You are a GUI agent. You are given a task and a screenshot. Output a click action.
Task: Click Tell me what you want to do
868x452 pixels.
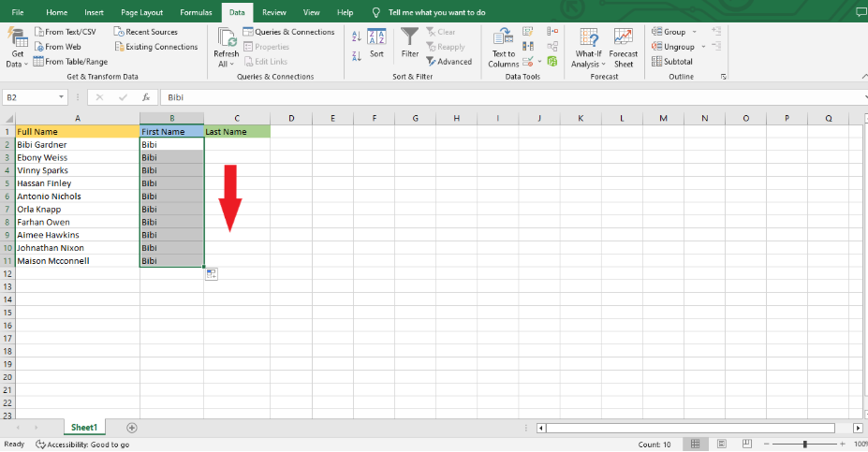coord(436,12)
